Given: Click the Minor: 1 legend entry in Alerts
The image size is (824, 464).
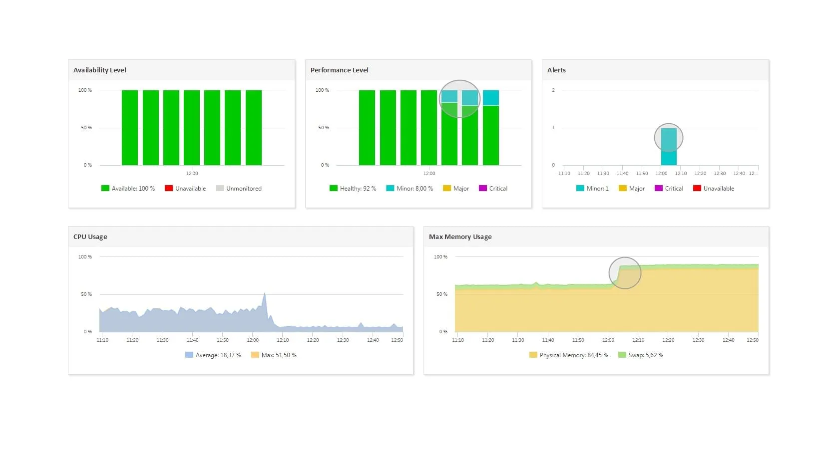Looking at the screenshot, I should [592, 189].
